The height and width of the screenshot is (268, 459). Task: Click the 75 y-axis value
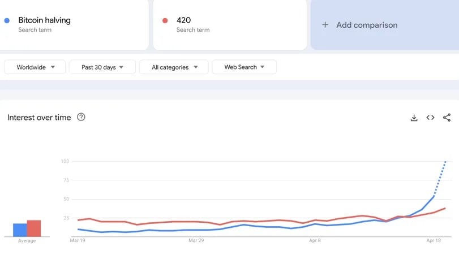(66, 180)
